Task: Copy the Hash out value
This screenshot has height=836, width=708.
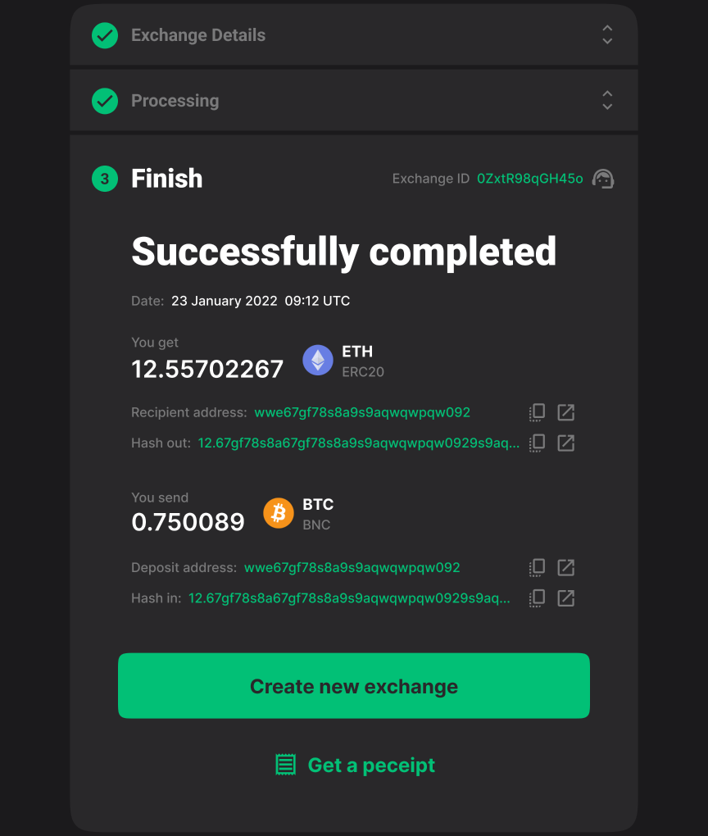Action: click(537, 443)
